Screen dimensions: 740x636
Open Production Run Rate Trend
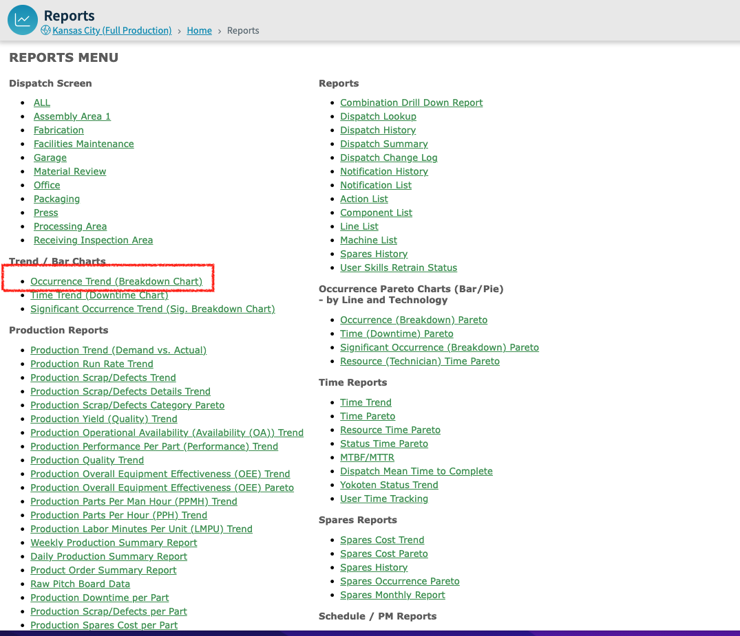[x=92, y=364]
